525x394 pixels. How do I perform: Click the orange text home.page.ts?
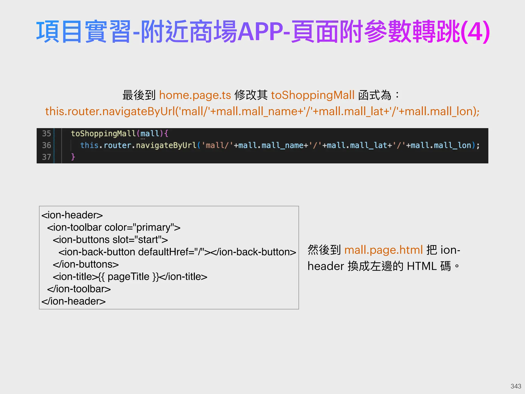point(195,95)
